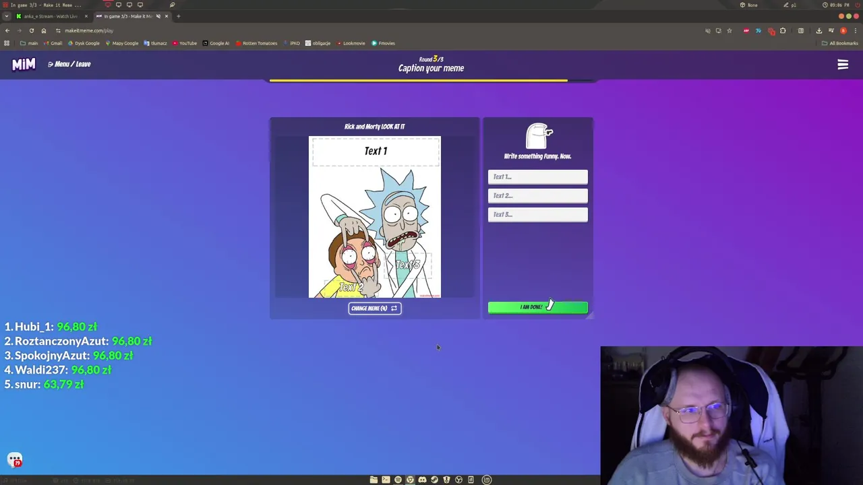
Task: Focus the Text 3 input field
Action: [x=537, y=214]
